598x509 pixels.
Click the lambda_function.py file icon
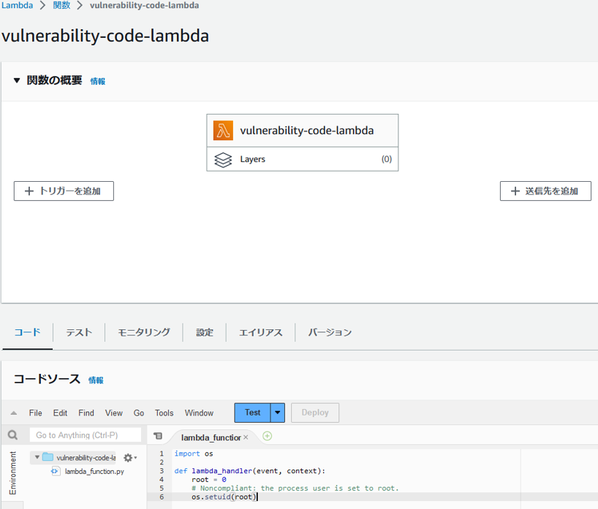[x=55, y=471]
